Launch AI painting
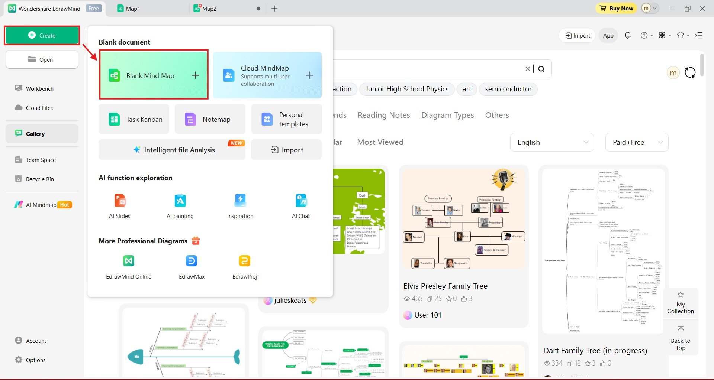 180,206
